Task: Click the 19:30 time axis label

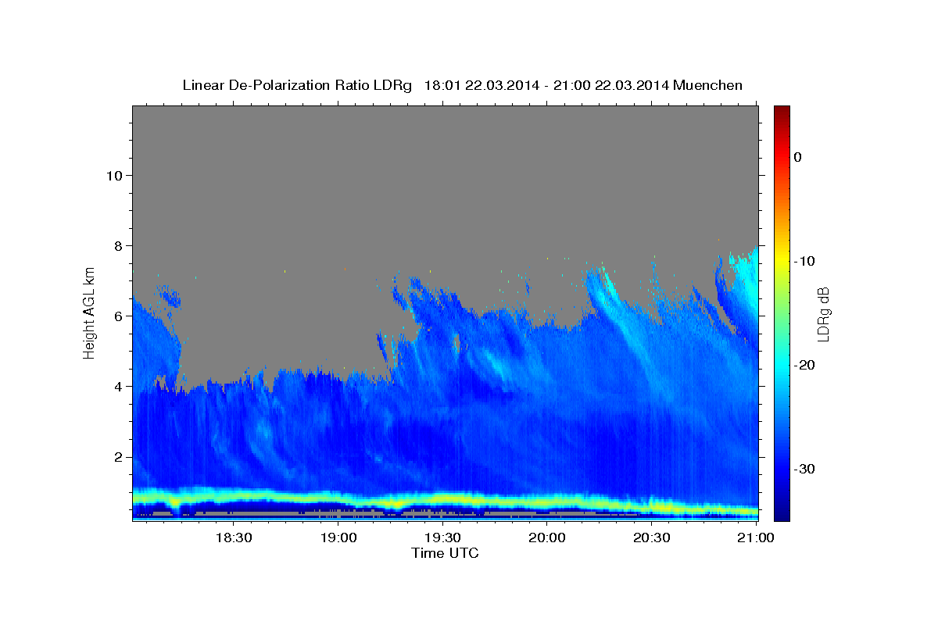Action: (442, 538)
